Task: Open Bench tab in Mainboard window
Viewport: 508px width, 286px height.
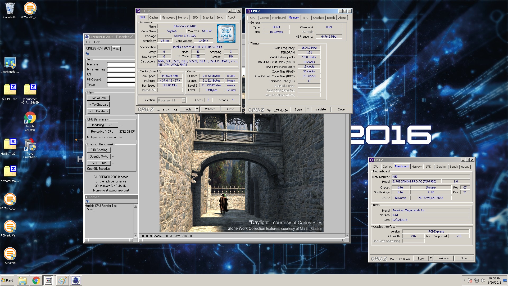Action: [453, 167]
